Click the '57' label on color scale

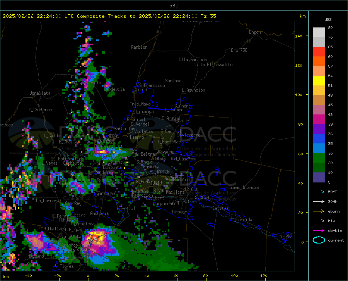click(330, 66)
